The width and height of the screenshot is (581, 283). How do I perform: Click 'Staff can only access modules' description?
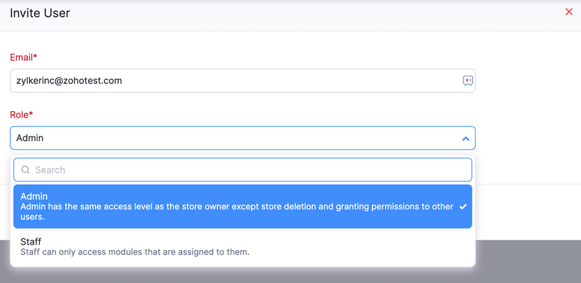click(x=134, y=252)
